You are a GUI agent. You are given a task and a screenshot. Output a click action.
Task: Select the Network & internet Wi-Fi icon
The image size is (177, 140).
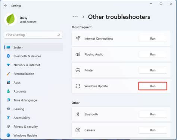[x=8, y=65]
